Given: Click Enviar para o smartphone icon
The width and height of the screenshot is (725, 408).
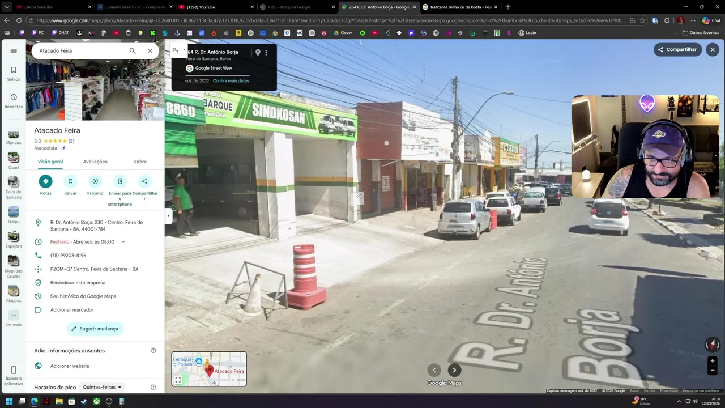Looking at the screenshot, I should 120,181.
